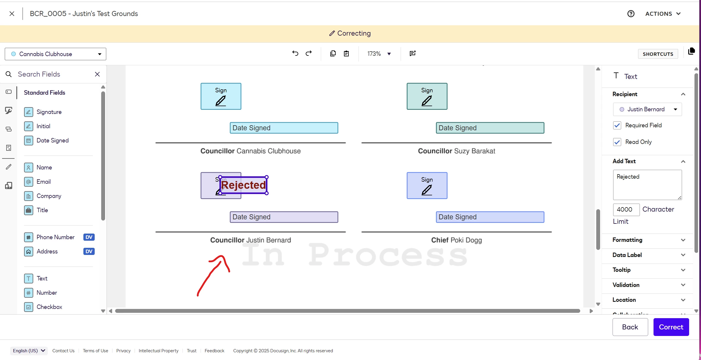Click the Back button
This screenshot has width=701, height=360.
630,327
